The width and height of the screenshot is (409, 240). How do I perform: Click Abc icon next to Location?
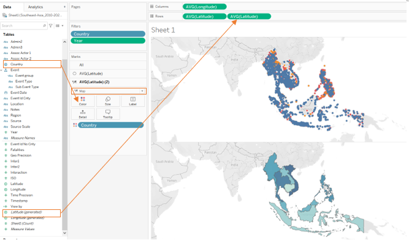(x=6, y=104)
